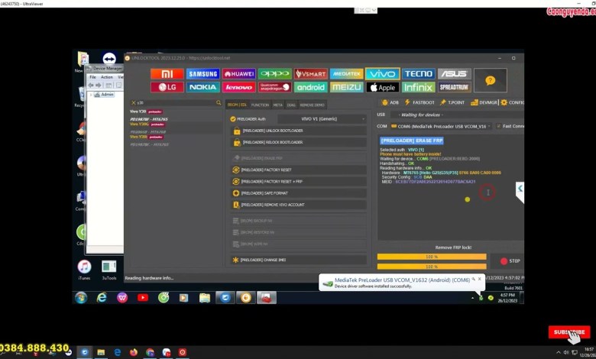Viewport: 596px width, 359px height.
Task: Clear the model search with X icon
Action: [x=134, y=103]
